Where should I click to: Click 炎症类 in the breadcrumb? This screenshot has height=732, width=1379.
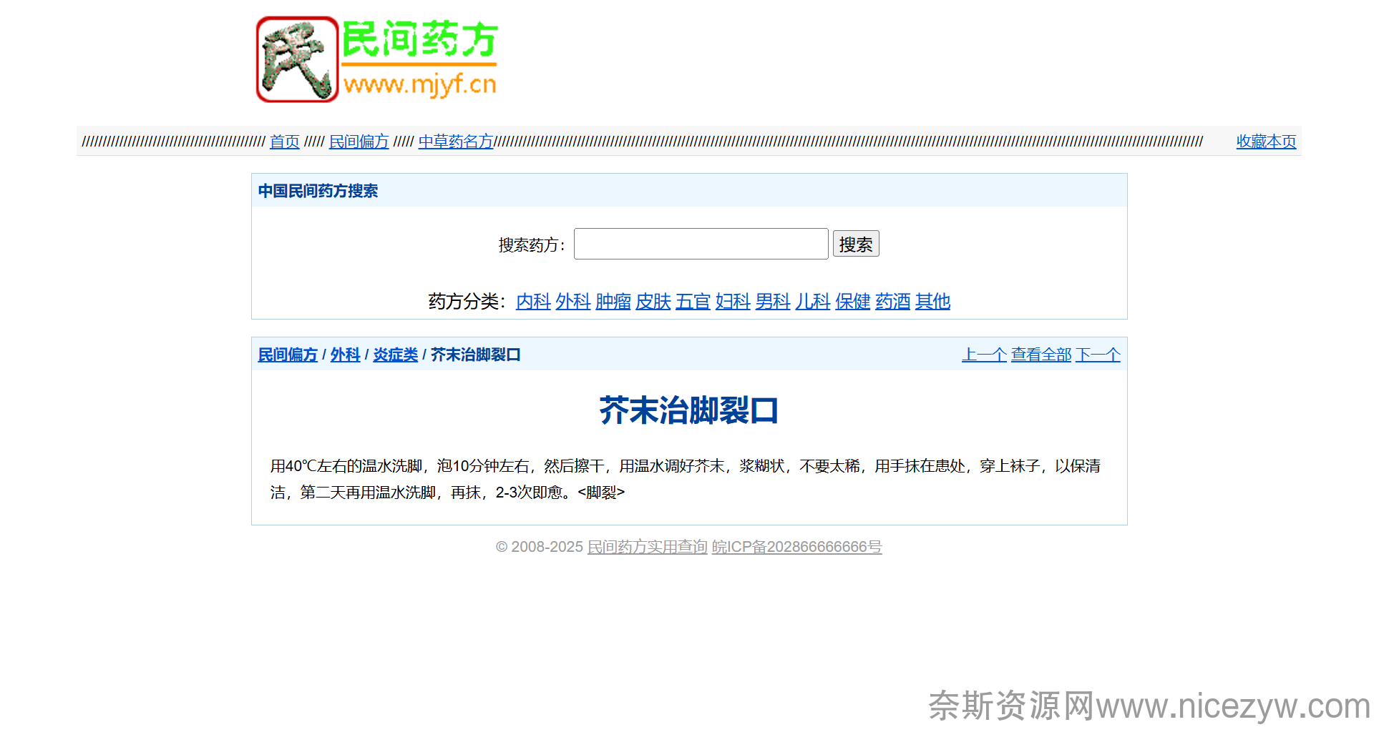coord(395,355)
